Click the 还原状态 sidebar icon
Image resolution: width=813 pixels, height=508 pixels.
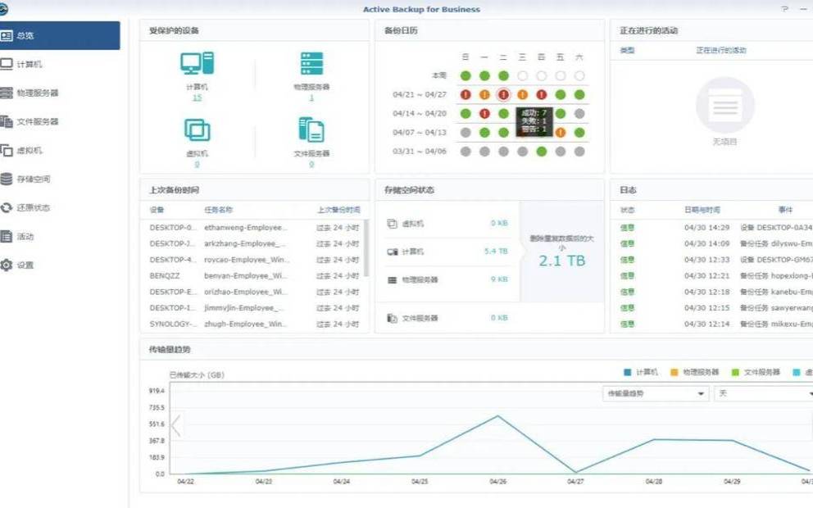7,208
